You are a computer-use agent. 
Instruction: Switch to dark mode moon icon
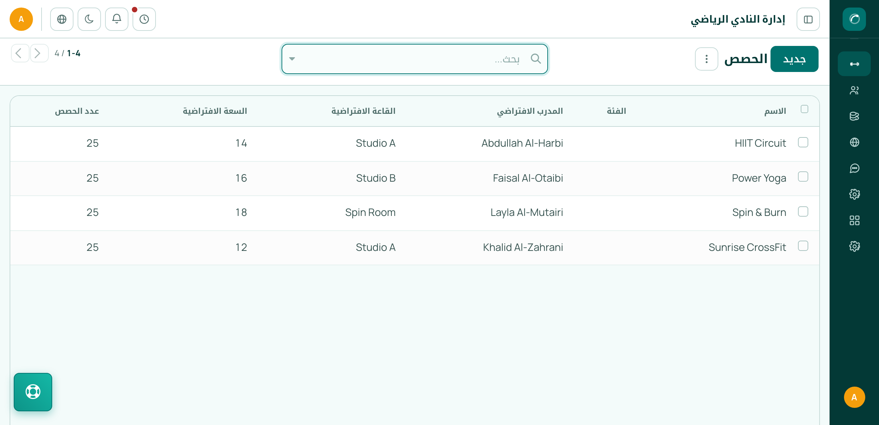click(89, 19)
